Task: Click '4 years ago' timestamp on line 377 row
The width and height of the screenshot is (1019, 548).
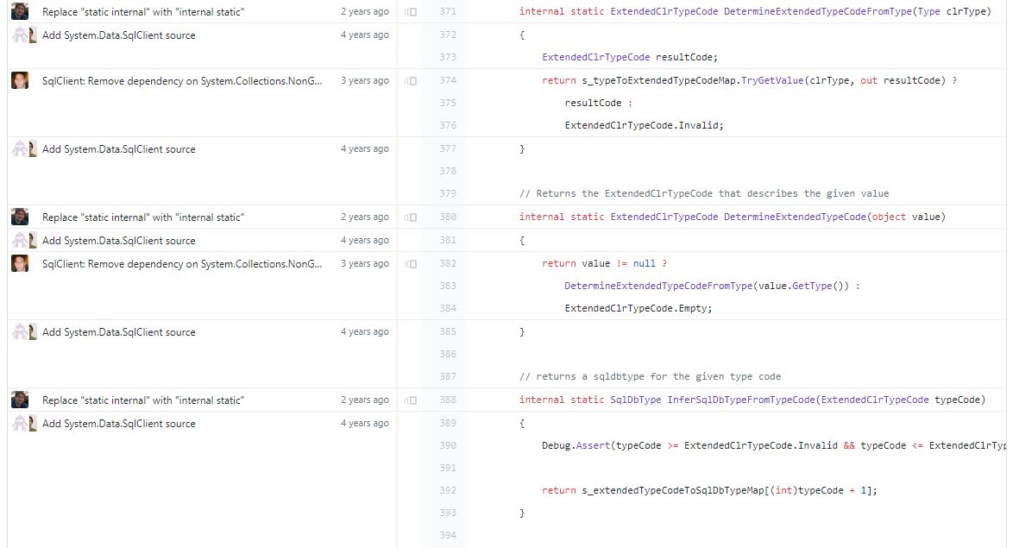Action: 365,148
